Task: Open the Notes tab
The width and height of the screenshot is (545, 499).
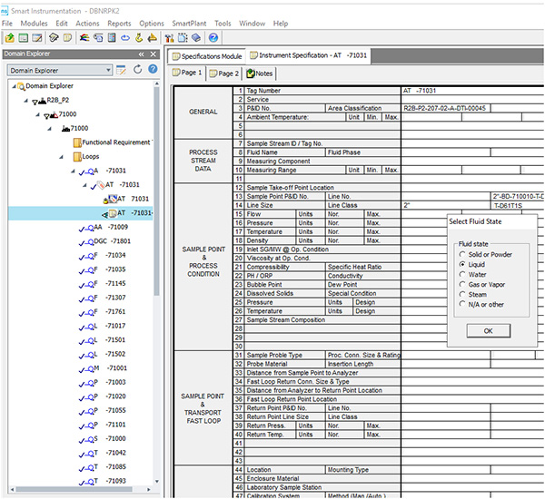Action: [259, 73]
